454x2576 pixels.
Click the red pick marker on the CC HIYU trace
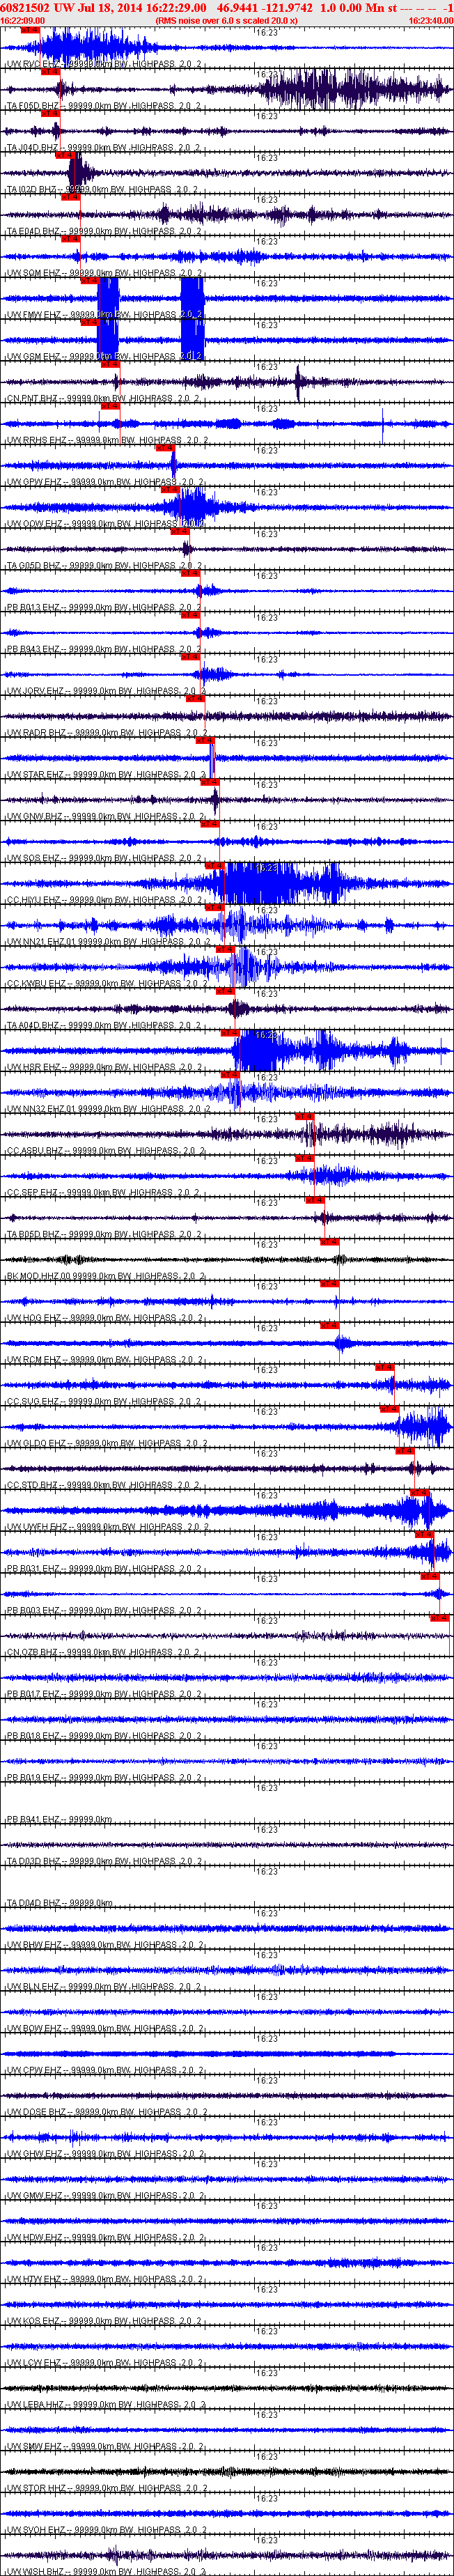click(x=215, y=865)
